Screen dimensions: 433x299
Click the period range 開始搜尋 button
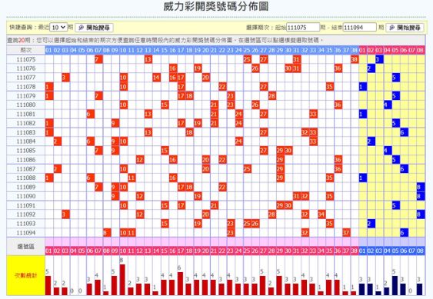(x=405, y=28)
